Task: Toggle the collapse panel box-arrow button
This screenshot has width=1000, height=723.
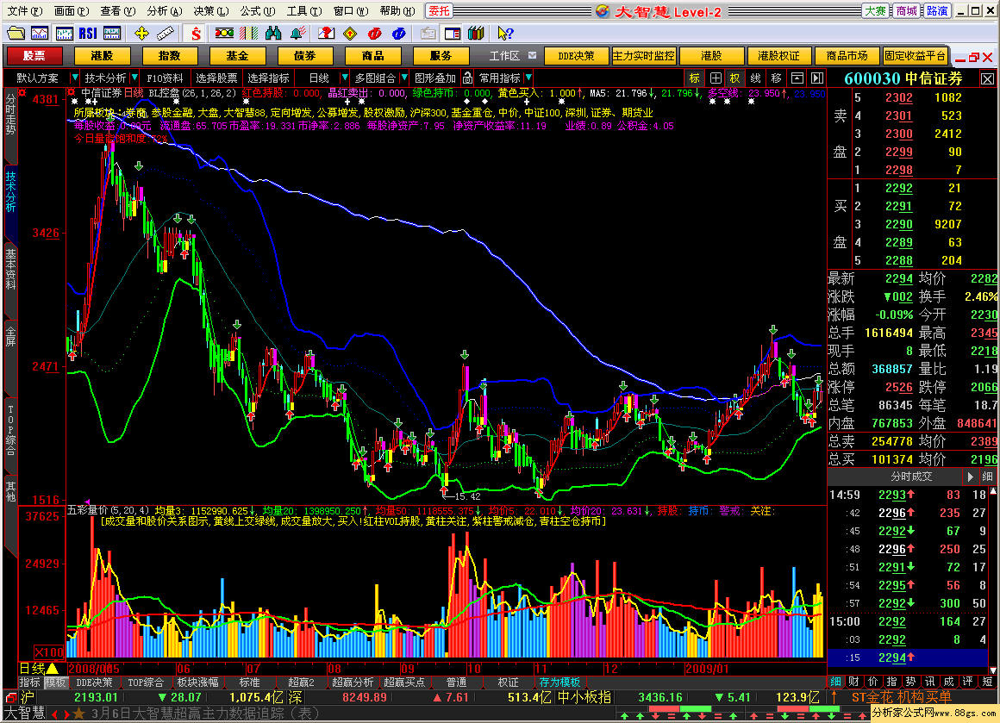Action: 797,78
